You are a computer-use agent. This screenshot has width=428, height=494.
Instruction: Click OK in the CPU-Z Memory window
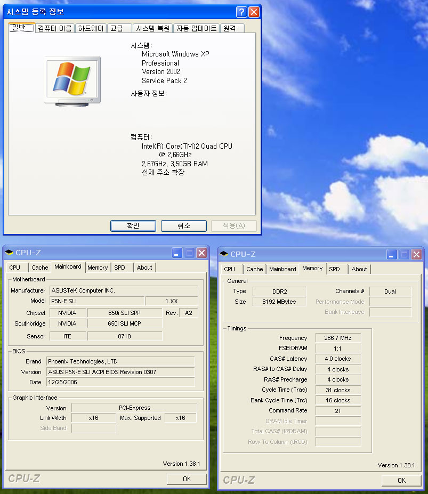click(x=401, y=481)
